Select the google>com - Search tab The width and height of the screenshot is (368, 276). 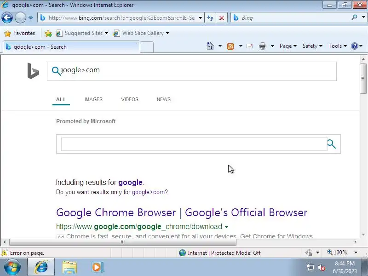70,47
